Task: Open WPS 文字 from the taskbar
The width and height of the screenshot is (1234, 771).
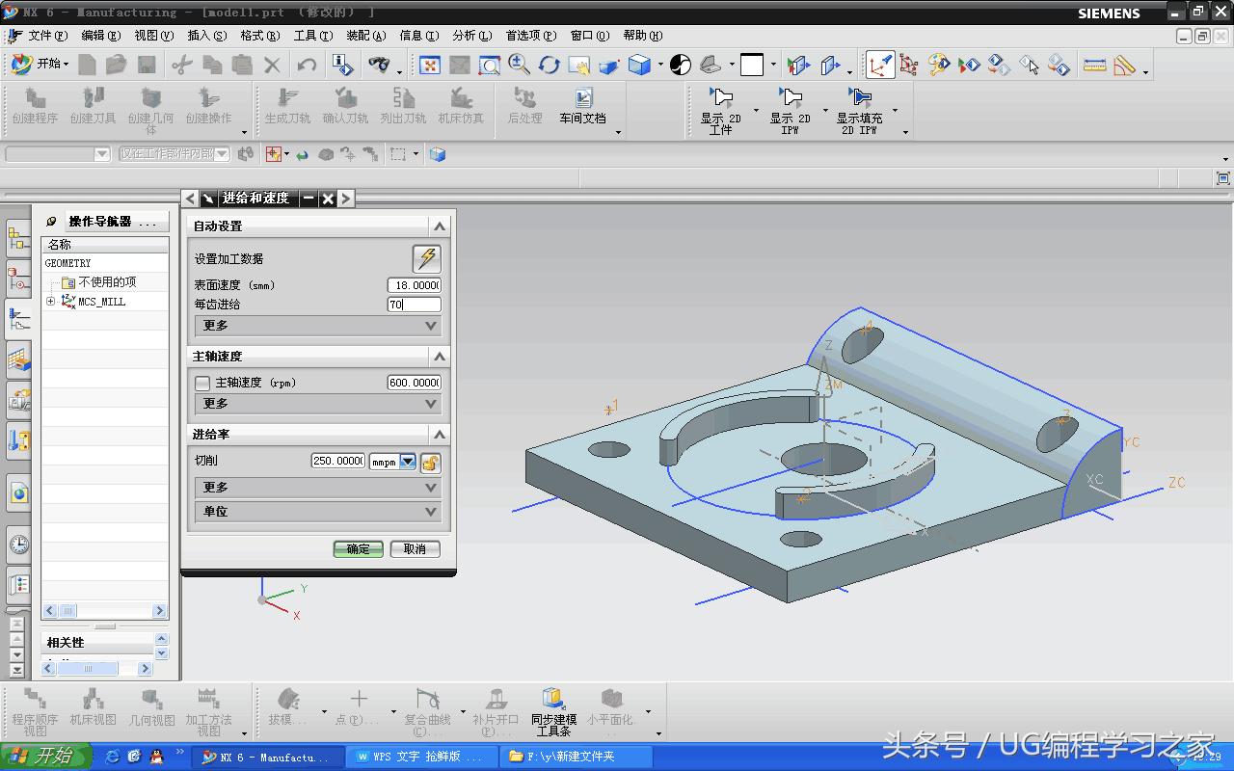Action: (421, 757)
